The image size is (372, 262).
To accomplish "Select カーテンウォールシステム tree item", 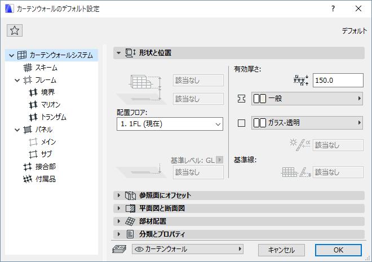I will coord(51,55).
